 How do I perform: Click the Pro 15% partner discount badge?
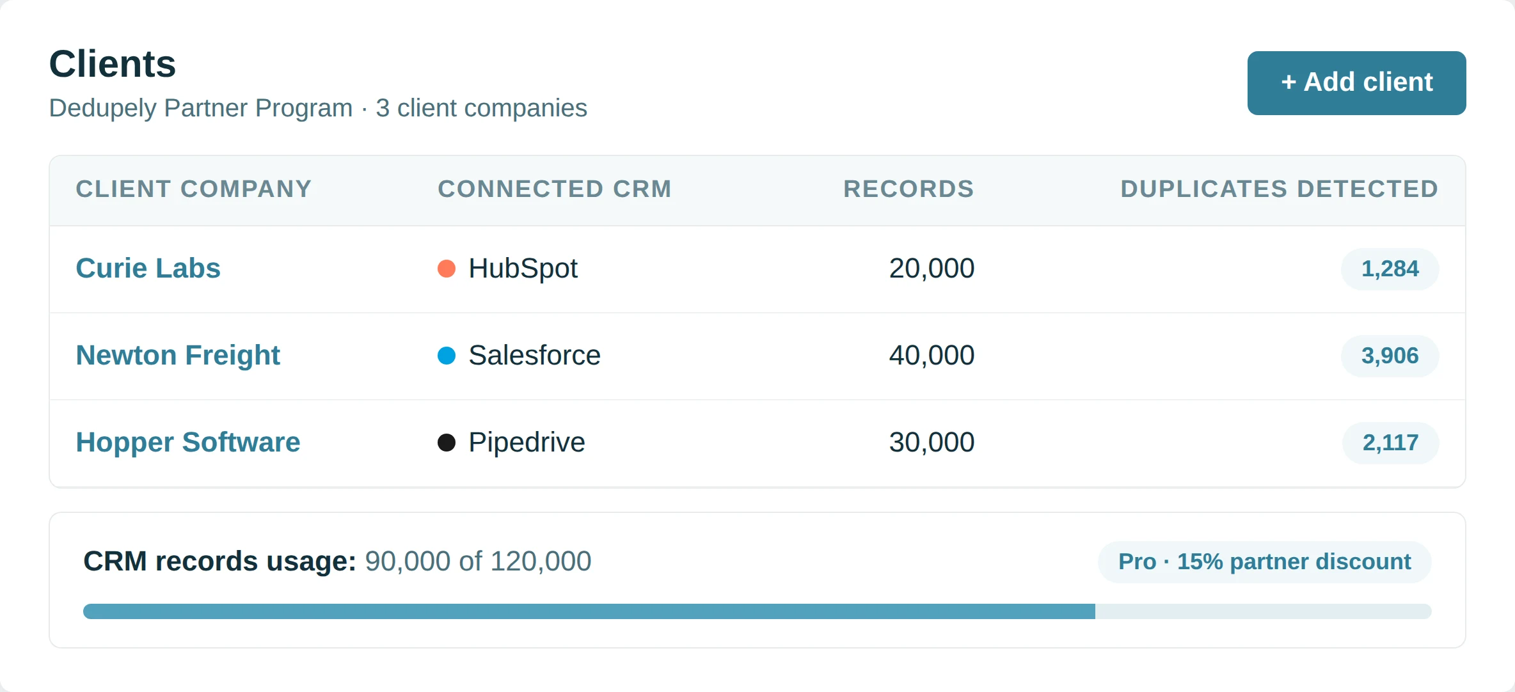1265,562
